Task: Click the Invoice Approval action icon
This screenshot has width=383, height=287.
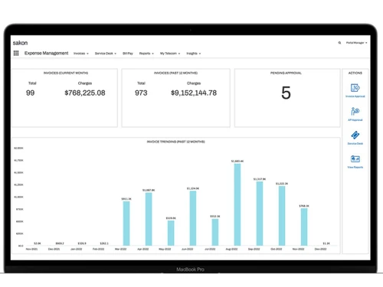Action: [355, 88]
